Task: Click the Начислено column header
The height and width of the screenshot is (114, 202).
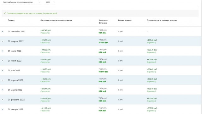Action: click(103, 20)
